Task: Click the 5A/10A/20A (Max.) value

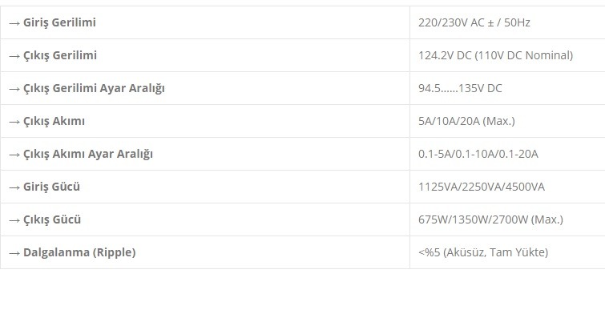Action: (467, 121)
